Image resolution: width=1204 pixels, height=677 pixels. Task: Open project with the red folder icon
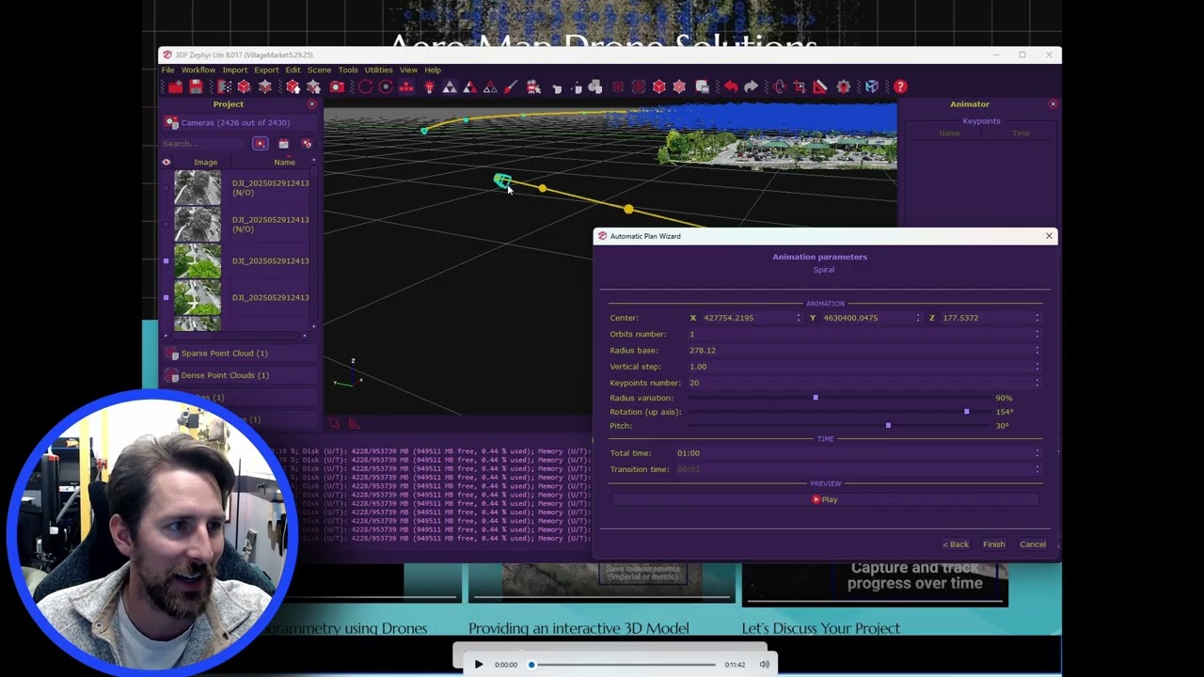point(176,87)
